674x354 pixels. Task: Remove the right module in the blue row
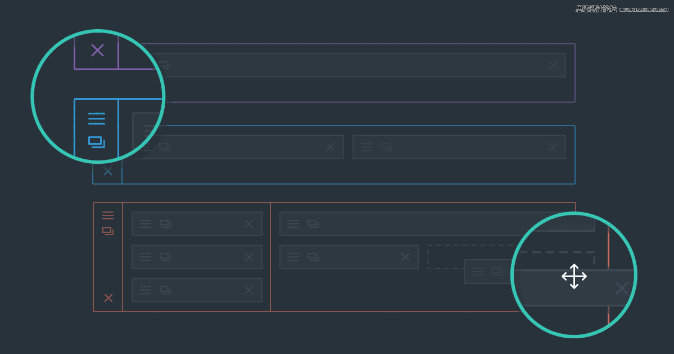(553, 147)
